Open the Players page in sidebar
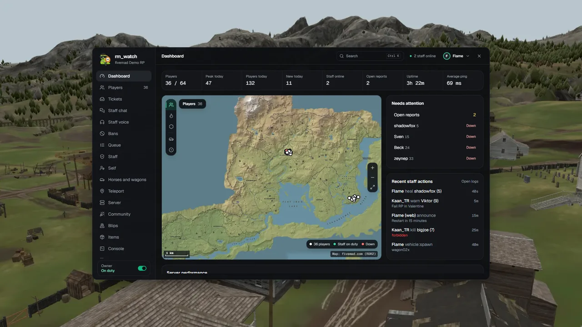 click(x=124, y=88)
